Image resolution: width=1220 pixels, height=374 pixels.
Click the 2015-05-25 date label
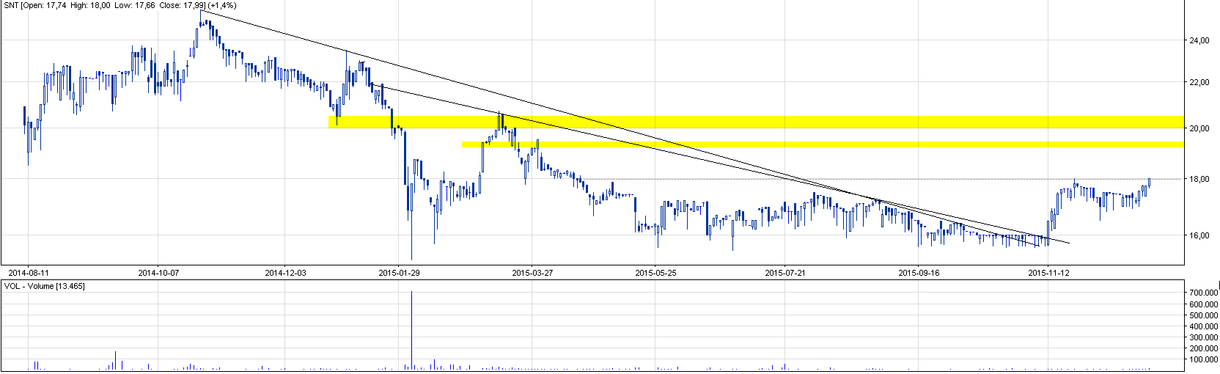pyautogui.click(x=655, y=272)
